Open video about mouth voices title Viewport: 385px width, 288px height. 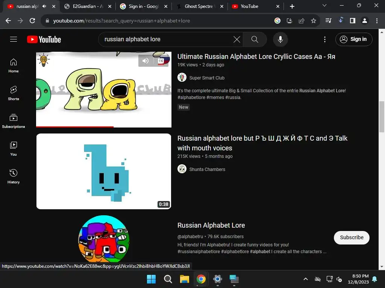[262, 143]
